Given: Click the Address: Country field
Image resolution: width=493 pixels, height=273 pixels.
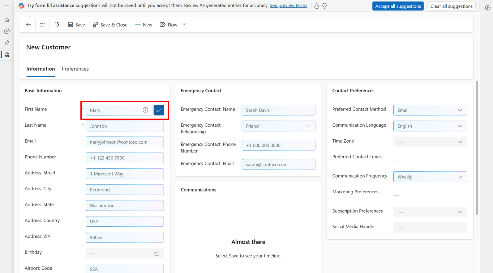Looking at the screenshot, I should tap(125, 221).
